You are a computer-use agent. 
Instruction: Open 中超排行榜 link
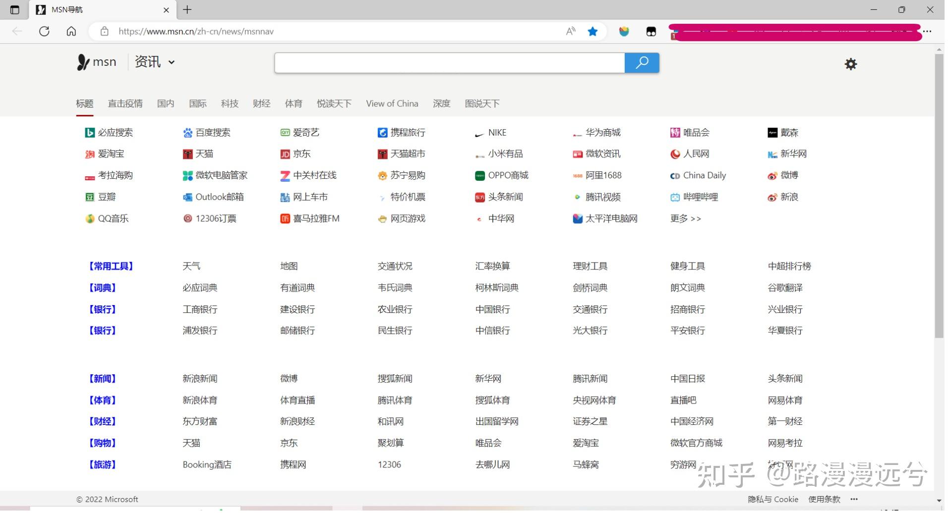coord(795,268)
